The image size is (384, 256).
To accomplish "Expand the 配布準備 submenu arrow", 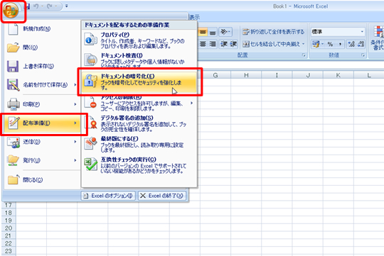I will (75, 123).
